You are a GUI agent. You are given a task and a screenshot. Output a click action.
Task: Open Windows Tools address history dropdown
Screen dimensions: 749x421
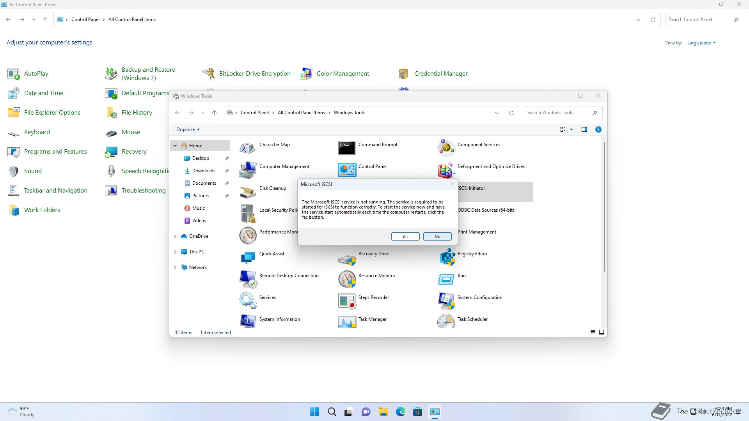[x=497, y=113]
